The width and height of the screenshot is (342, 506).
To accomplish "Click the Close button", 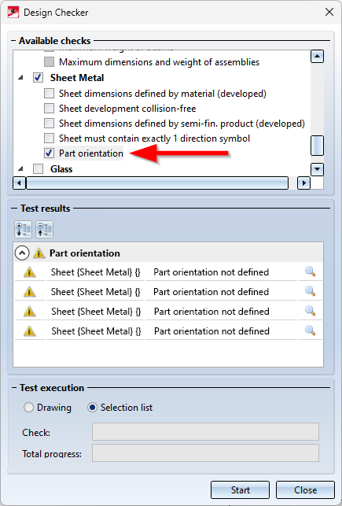I will [305, 489].
